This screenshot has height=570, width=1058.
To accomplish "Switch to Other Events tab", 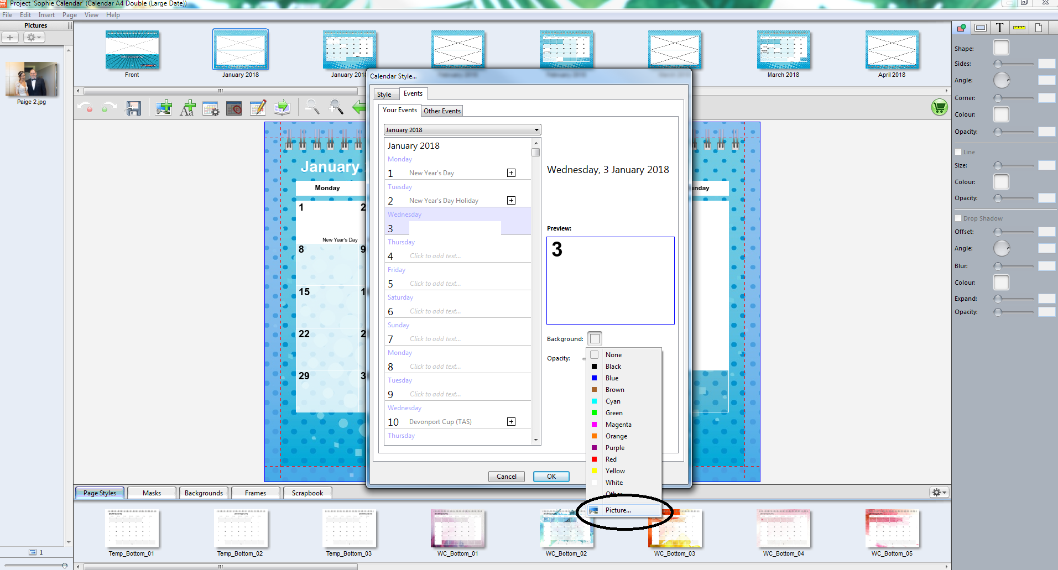I will coord(442,111).
